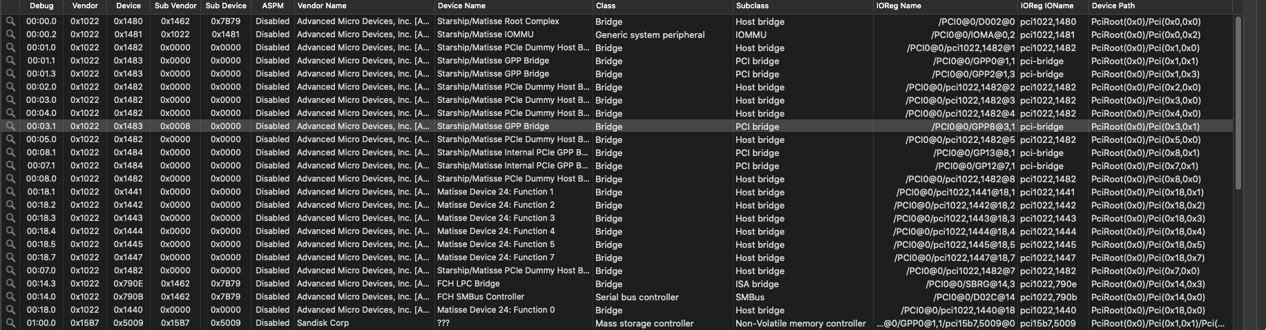Click magnifier icon for Matisse Device 24: Function 1
Image resolution: width=1266 pixels, height=330 pixels.
click(10, 192)
